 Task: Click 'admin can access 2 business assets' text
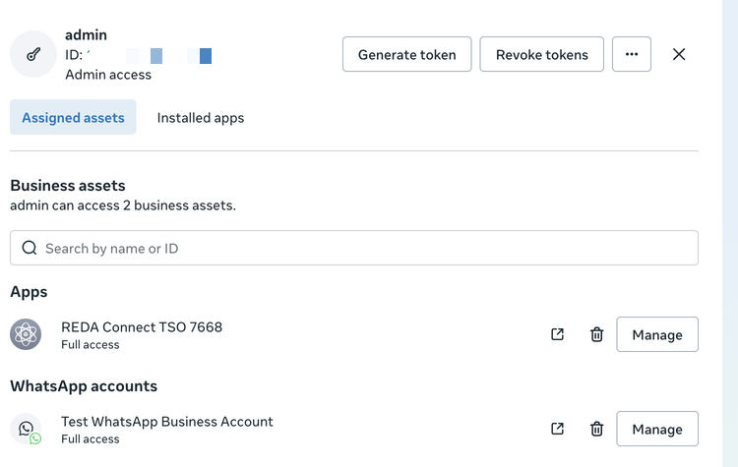(x=123, y=205)
